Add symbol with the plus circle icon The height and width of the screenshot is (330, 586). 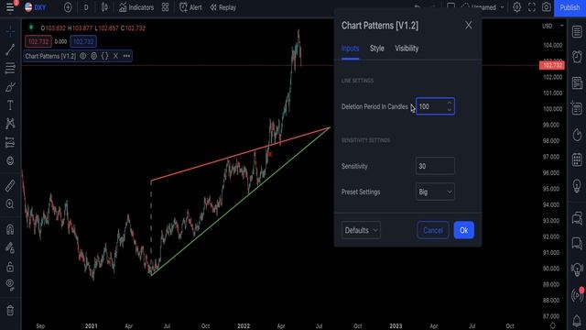pos(68,7)
